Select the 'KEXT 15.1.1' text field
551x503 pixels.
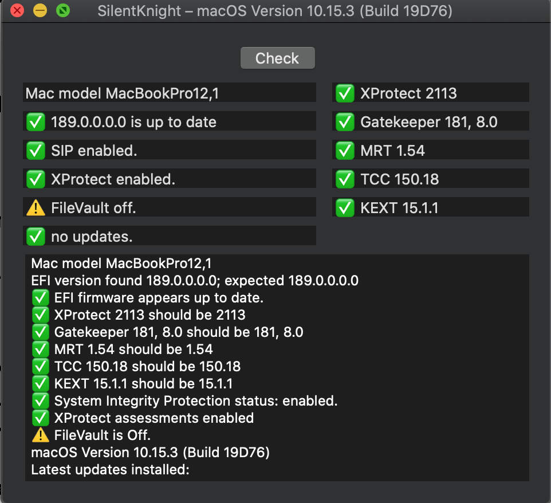431,207
